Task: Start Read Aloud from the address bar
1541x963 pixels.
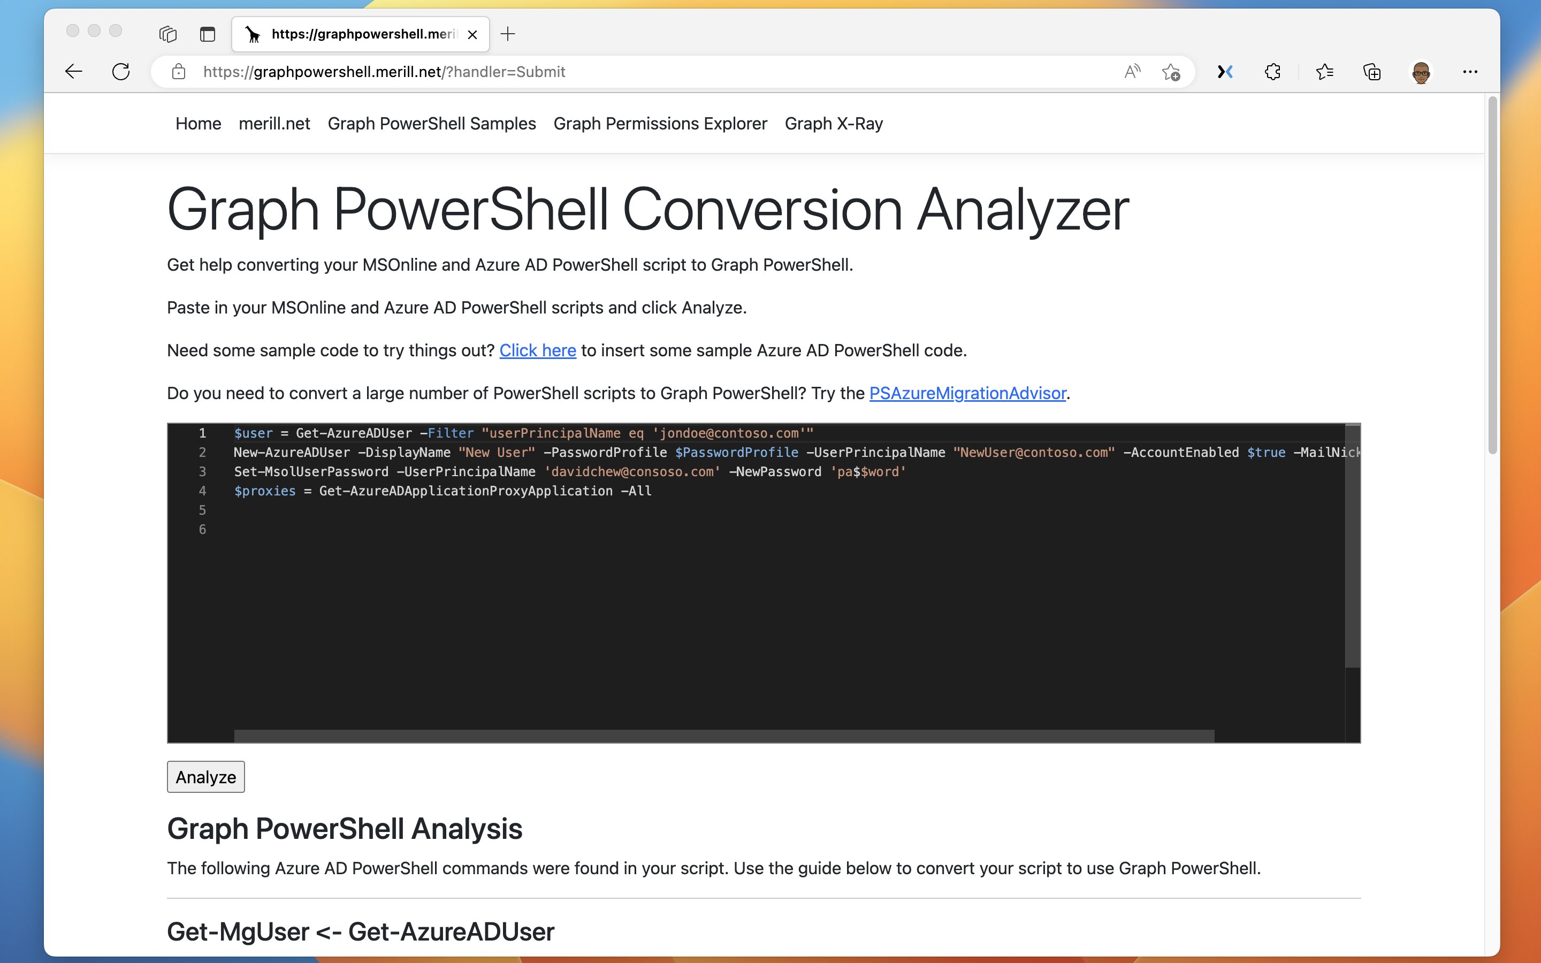Action: (1132, 71)
